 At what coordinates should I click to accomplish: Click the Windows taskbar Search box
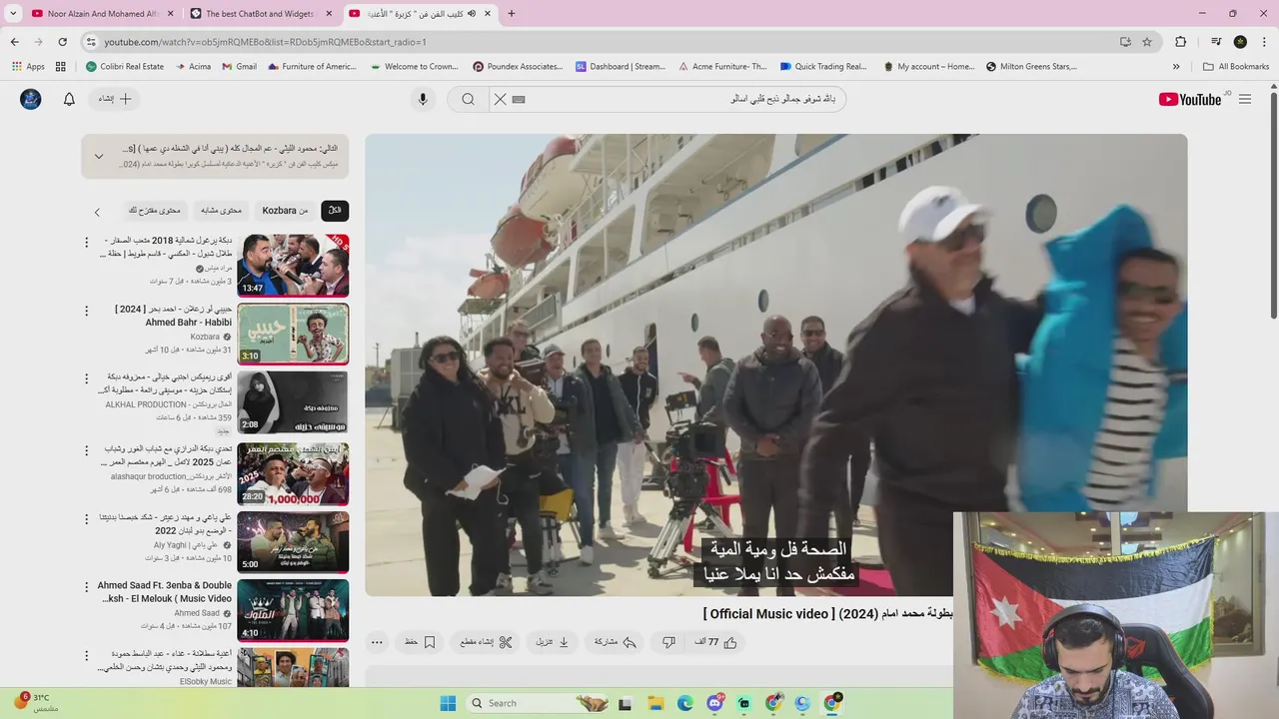click(x=540, y=703)
